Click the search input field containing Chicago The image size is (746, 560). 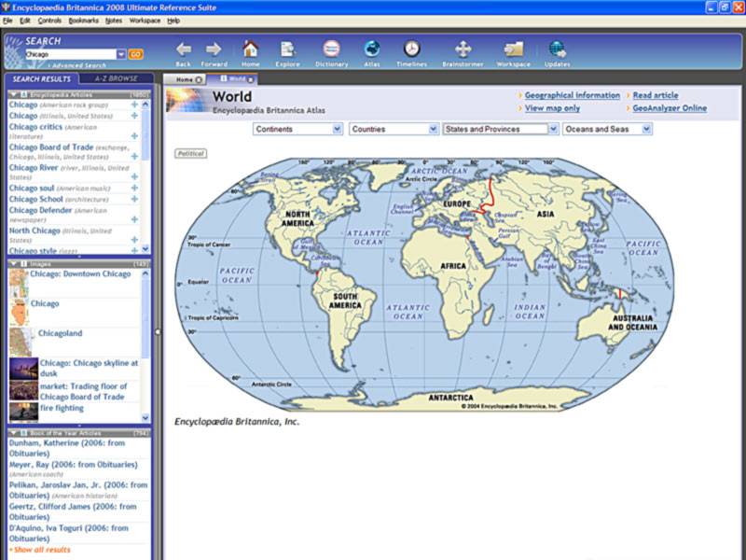point(71,54)
